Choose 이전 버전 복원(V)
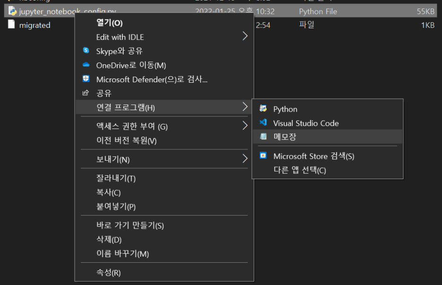The height and width of the screenshot is (285, 442). [164, 140]
